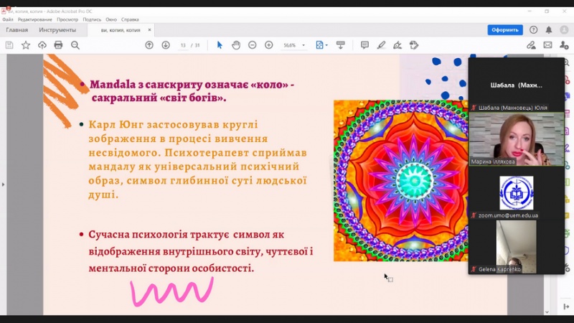The height and width of the screenshot is (323, 574).
Task: Go to next page with down arrow
Action: (166, 45)
